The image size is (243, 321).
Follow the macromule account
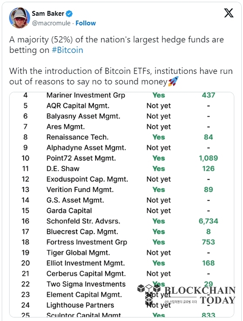pyautogui.click(x=86, y=23)
